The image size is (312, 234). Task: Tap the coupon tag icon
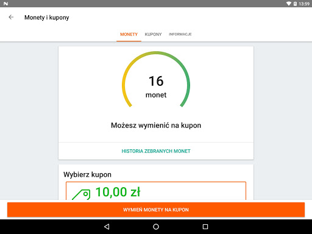(81, 194)
